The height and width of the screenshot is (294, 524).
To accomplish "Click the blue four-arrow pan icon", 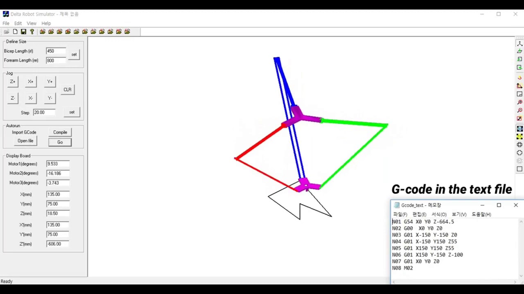I will pyautogui.click(x=519, y=129).
